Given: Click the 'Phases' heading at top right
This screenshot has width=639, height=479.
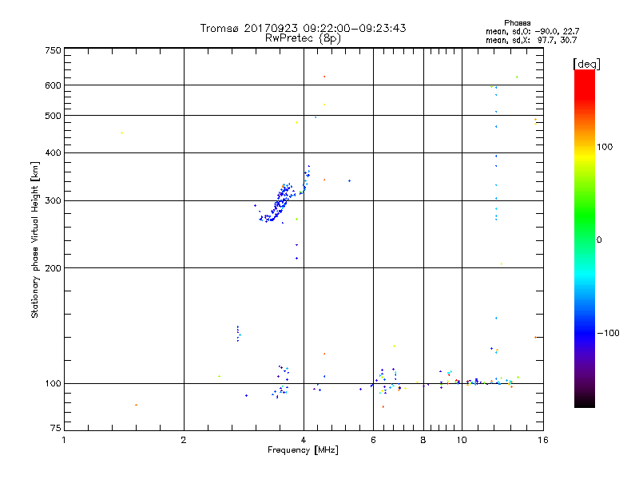Looking at the screenshot, I should (517, 23).
